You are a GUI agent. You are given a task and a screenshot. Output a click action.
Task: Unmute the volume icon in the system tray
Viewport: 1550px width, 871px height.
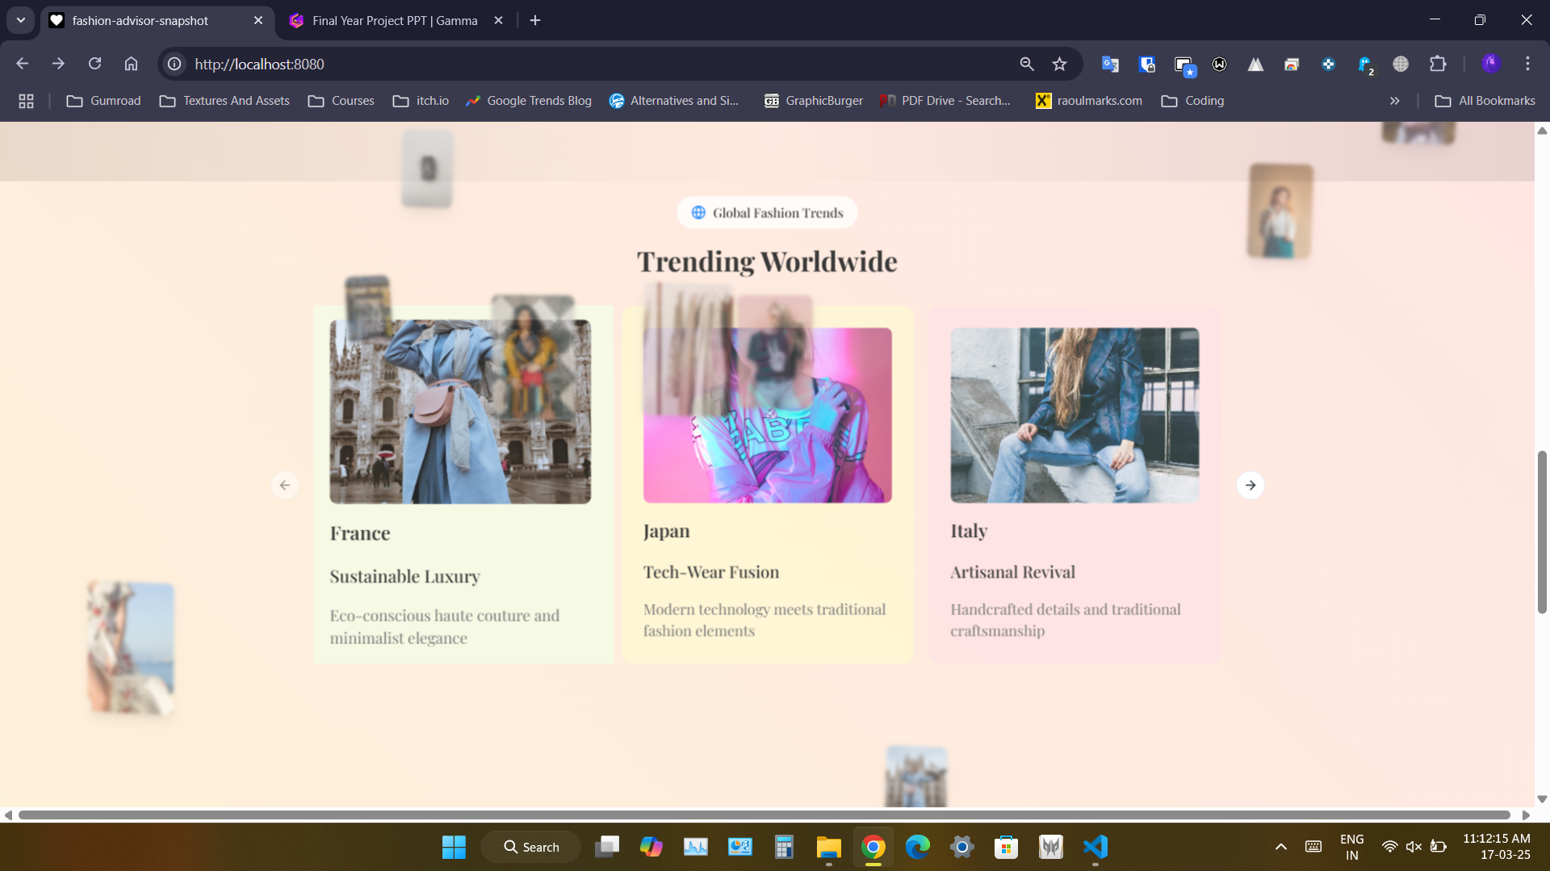point(1414,846)
